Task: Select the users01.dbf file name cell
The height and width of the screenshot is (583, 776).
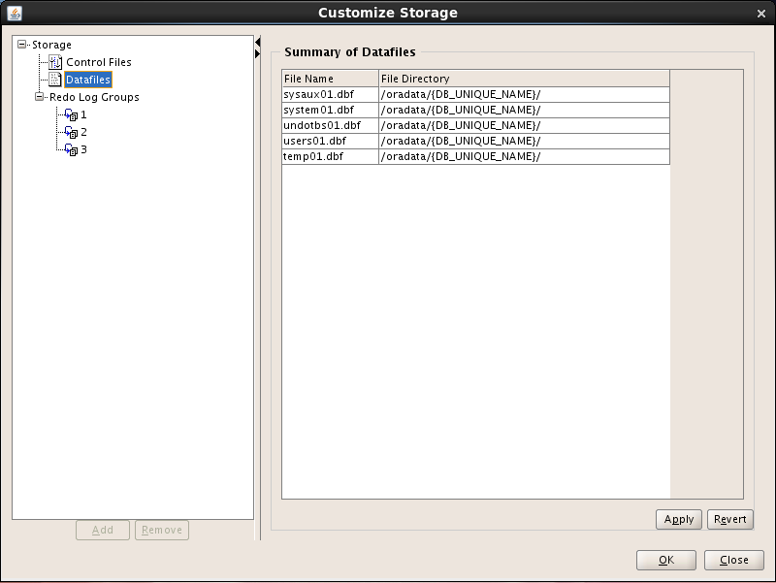Action: click(330, 141)
